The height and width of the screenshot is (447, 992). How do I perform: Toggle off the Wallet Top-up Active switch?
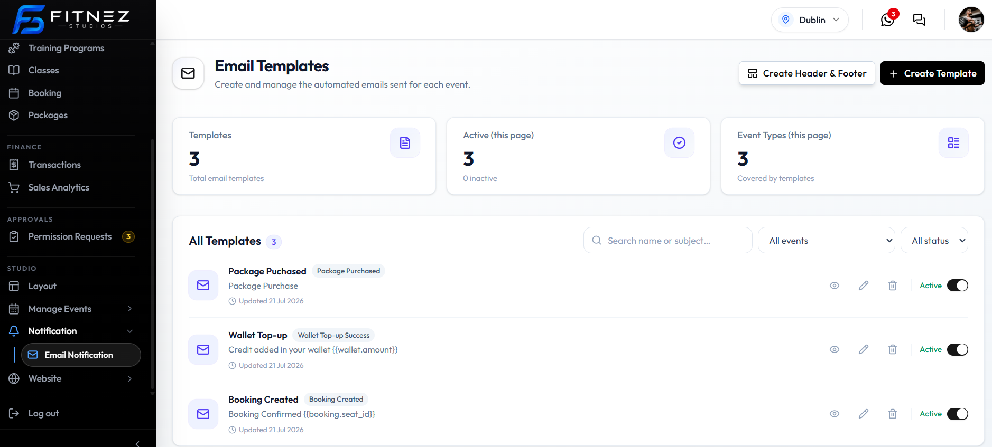[x=957, y=349]
